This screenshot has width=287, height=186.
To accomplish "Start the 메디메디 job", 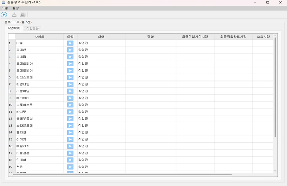I will coord(70,98).
